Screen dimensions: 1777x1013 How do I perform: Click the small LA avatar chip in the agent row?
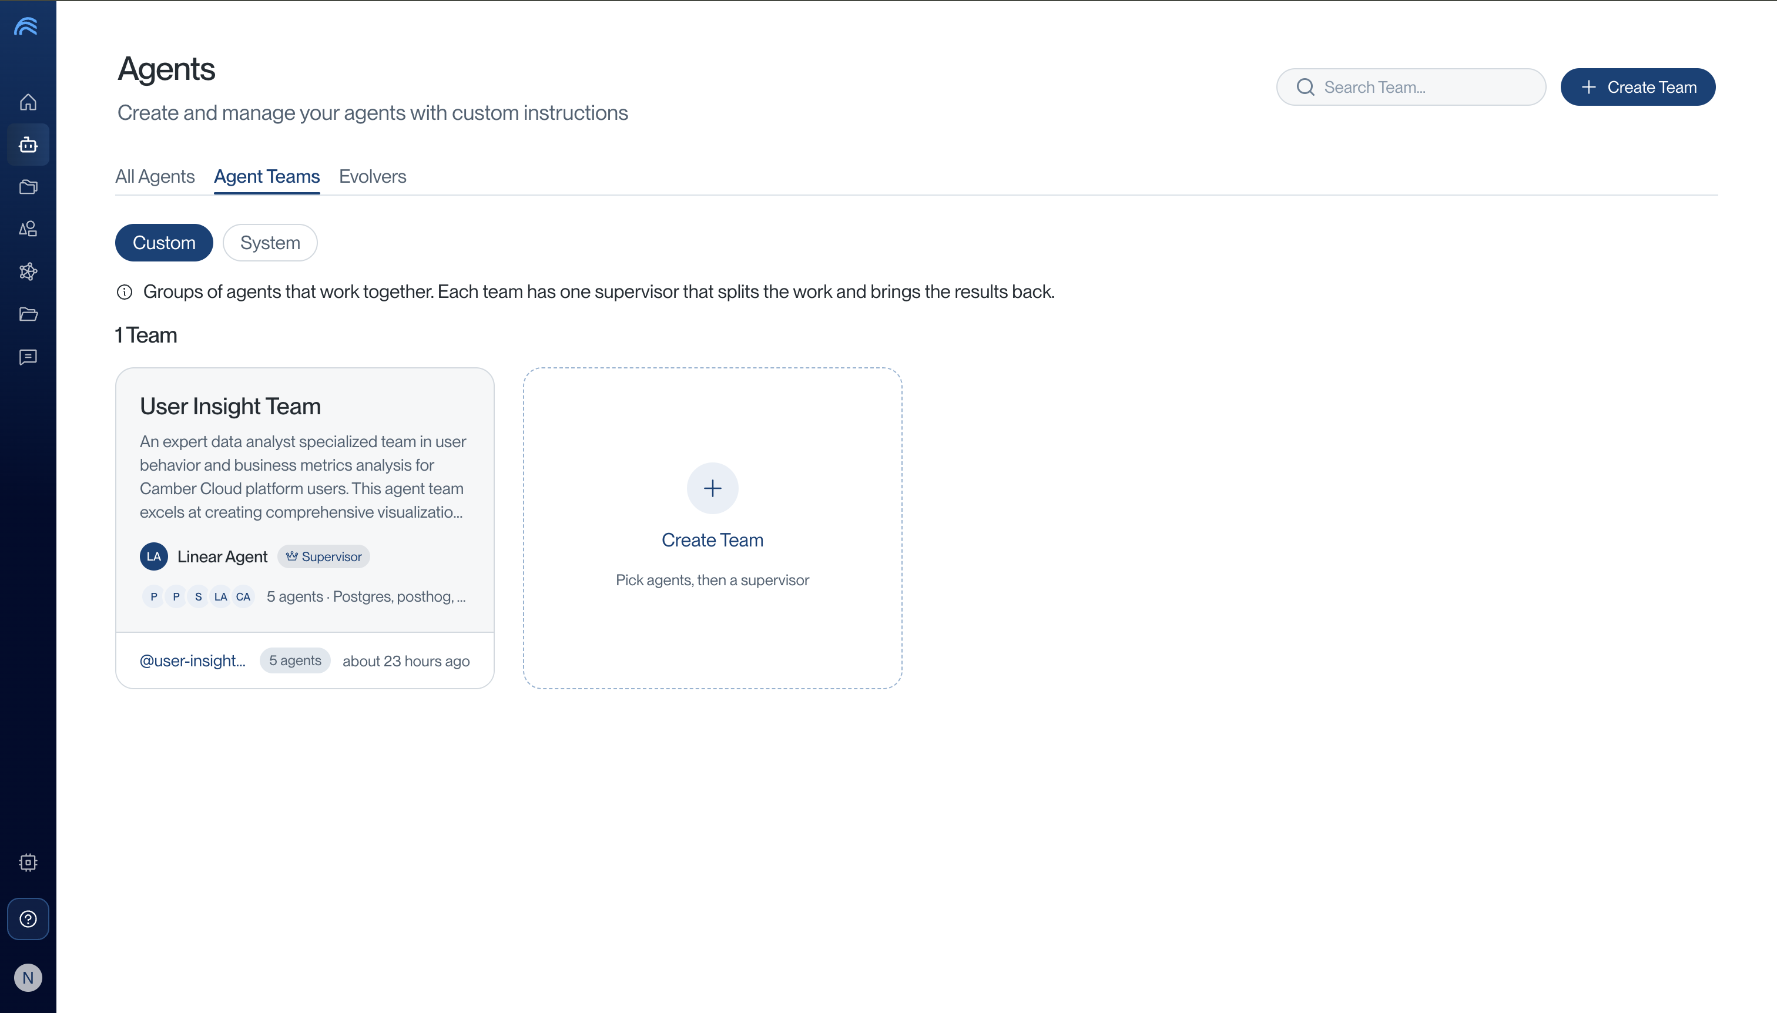(220, 596)
